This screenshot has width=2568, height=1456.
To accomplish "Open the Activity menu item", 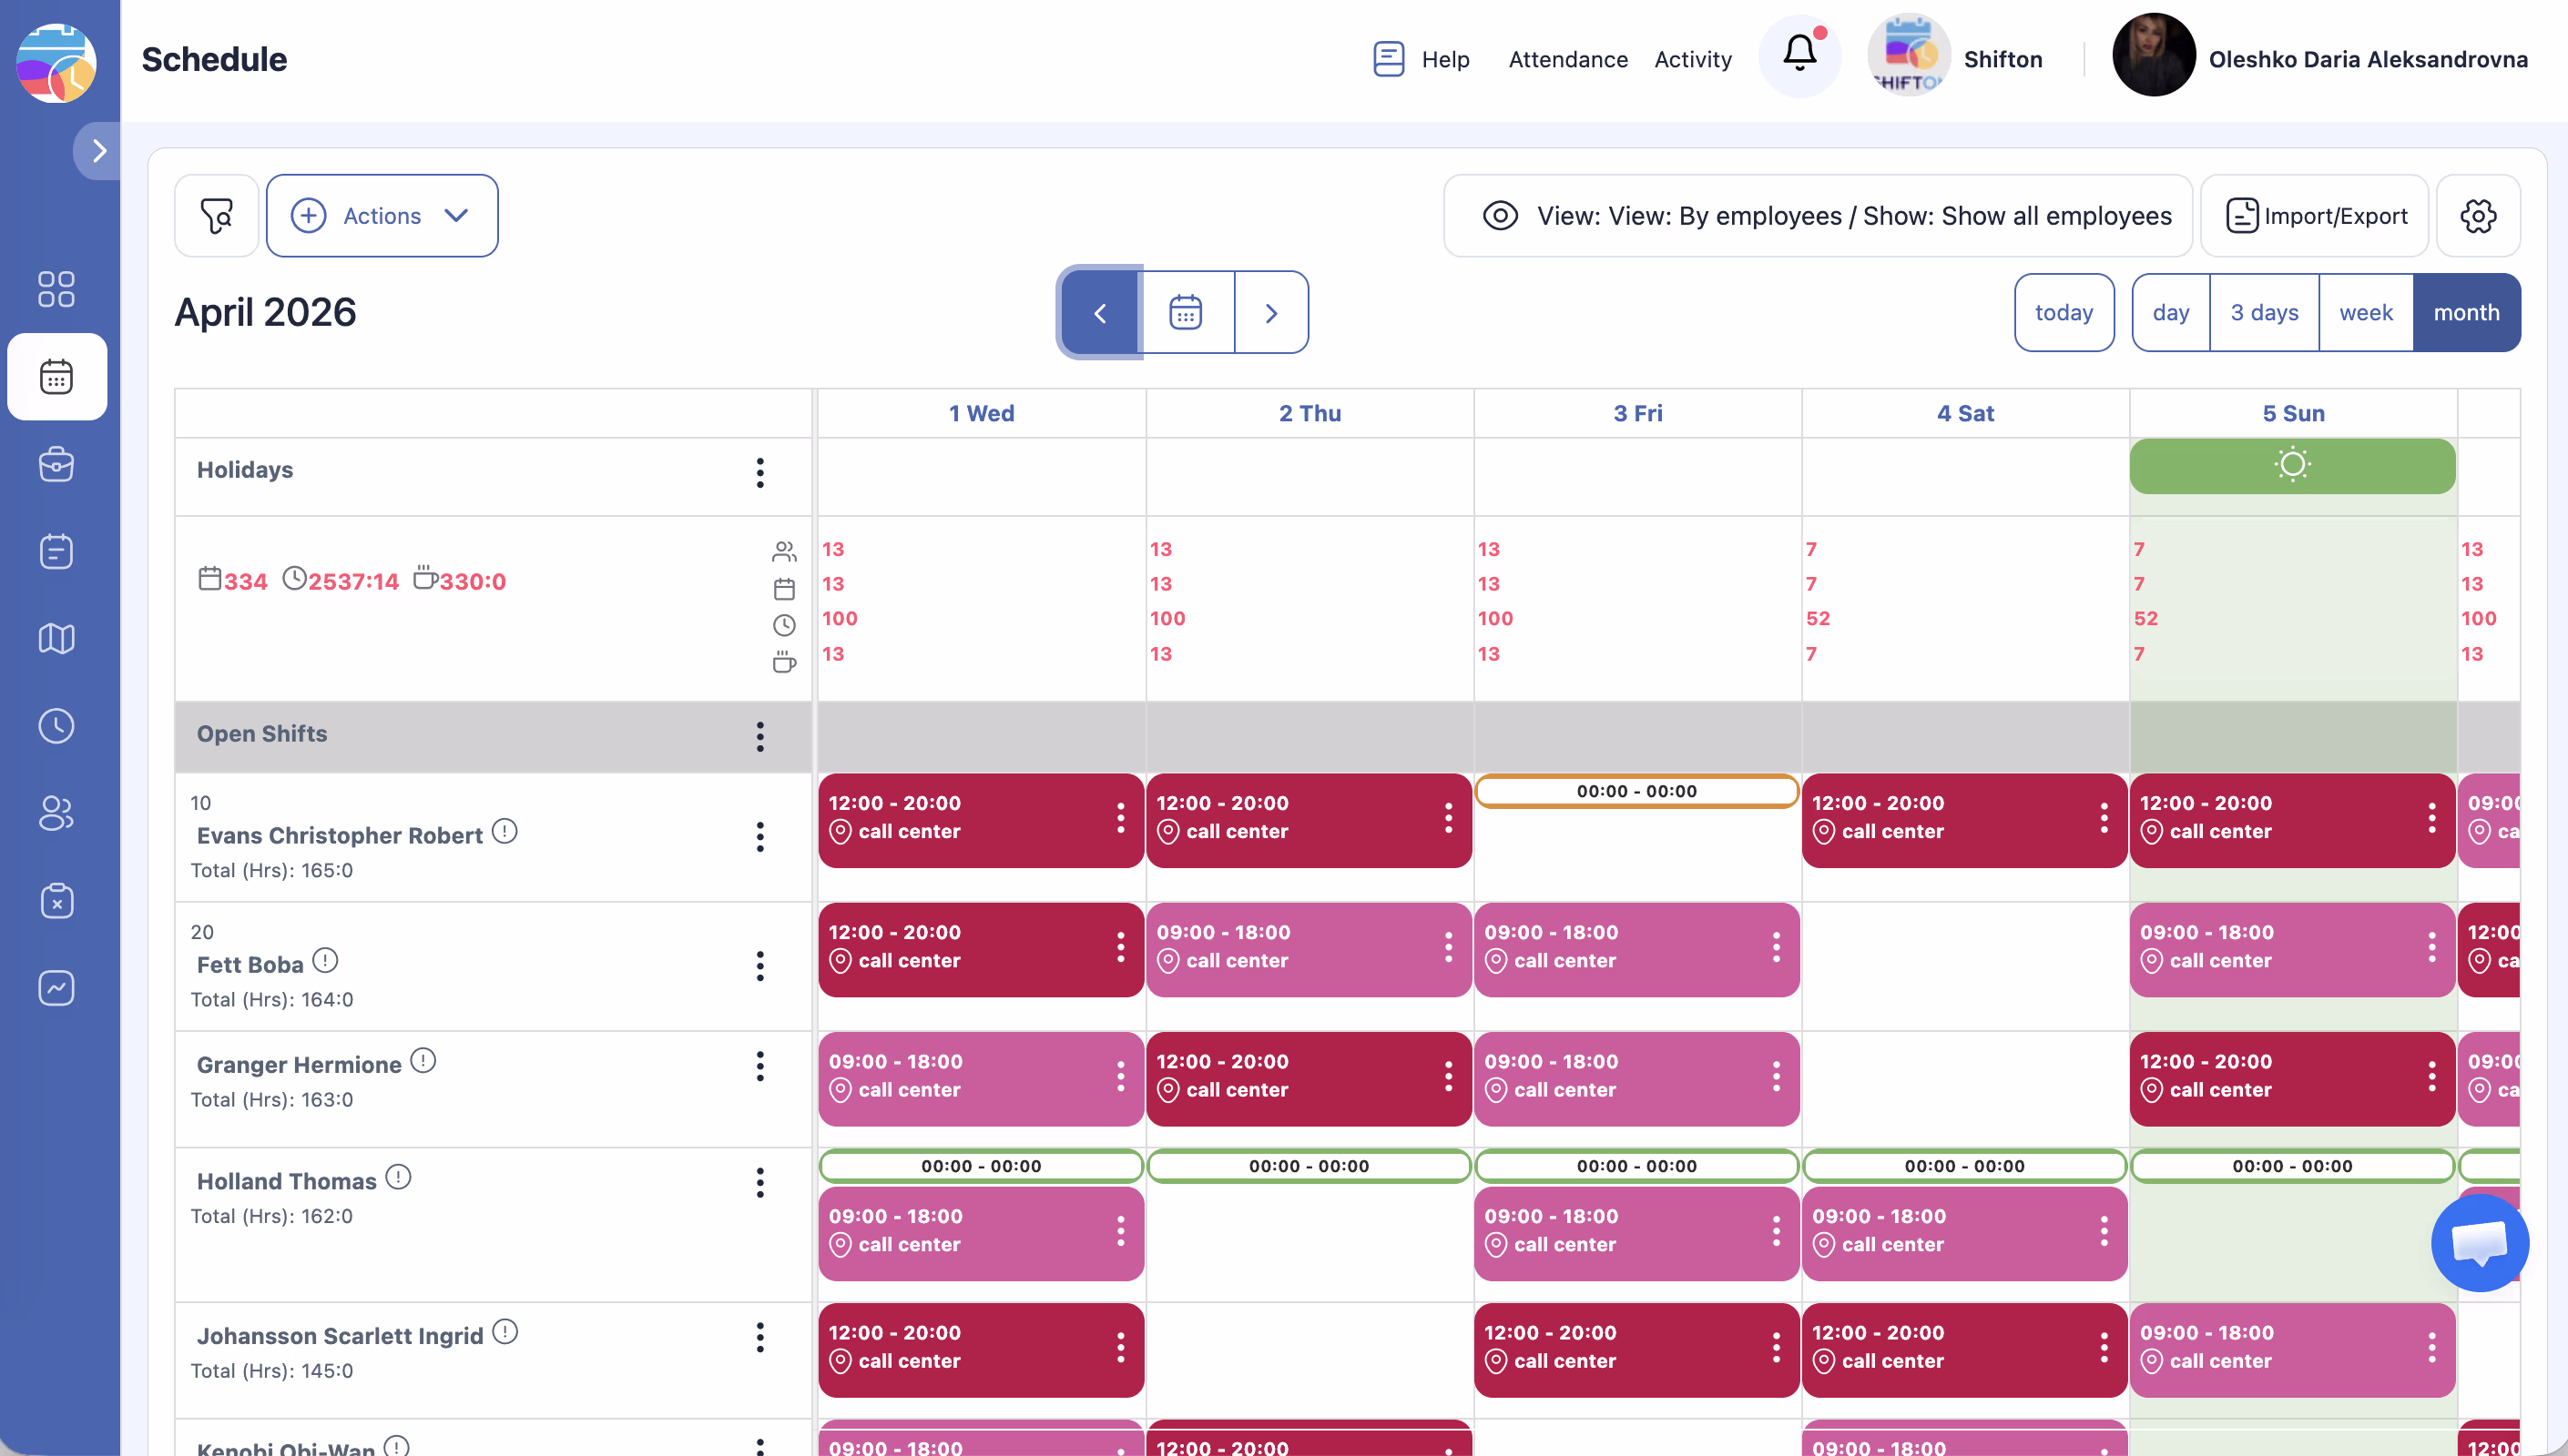I will tap(1693, 60).
